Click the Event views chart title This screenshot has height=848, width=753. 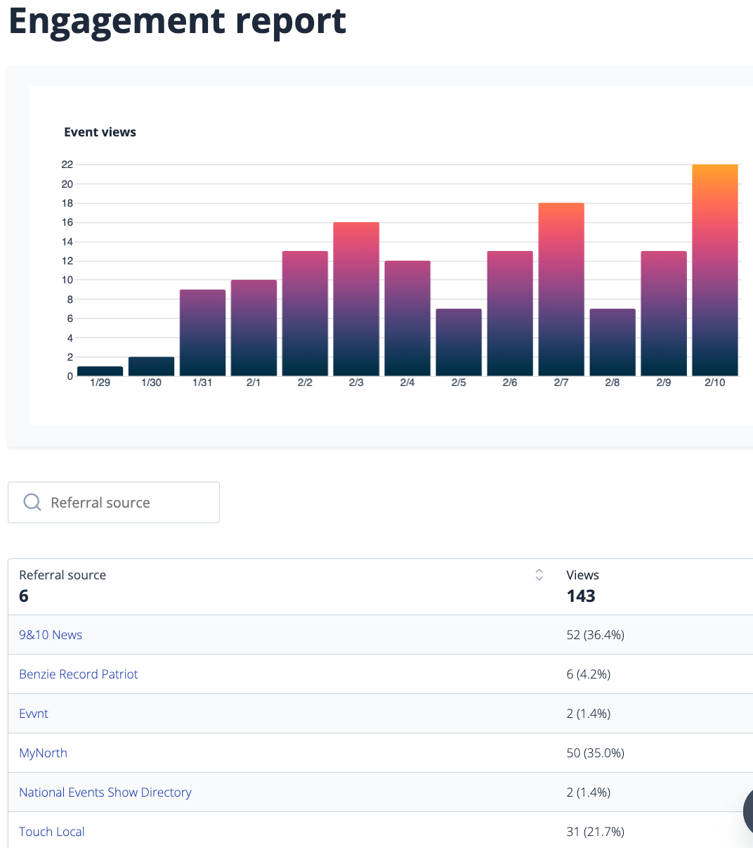click(x=100, y=132)
